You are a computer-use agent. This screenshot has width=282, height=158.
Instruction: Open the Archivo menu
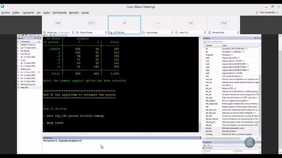point(6,13)
